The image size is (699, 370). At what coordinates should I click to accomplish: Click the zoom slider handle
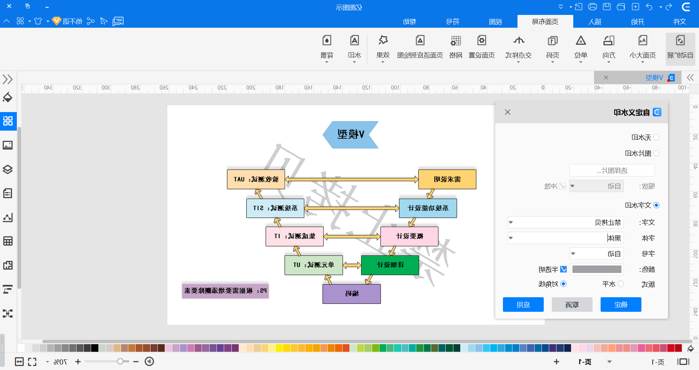120,361
